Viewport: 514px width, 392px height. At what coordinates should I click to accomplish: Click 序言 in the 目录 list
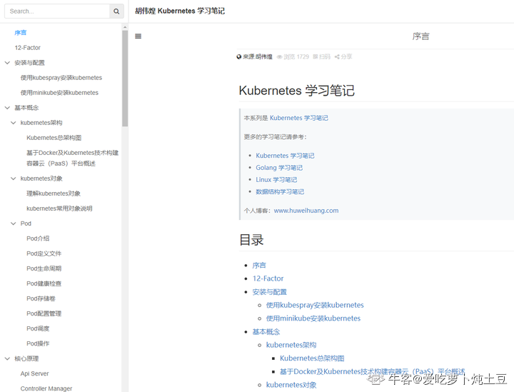tap(259, 266)
